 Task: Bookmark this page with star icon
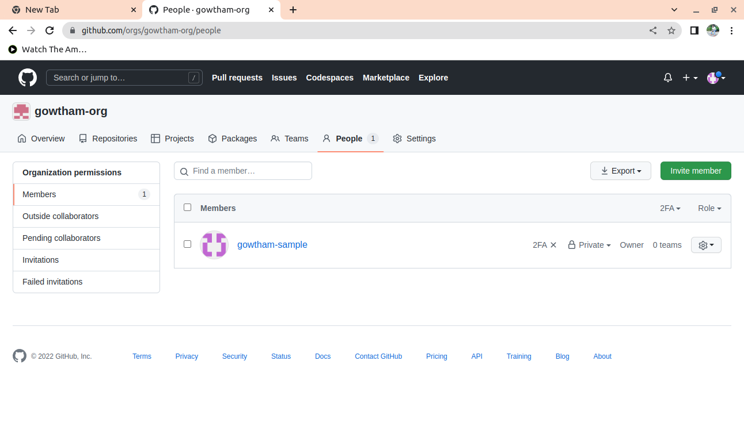tap(671, 30)
